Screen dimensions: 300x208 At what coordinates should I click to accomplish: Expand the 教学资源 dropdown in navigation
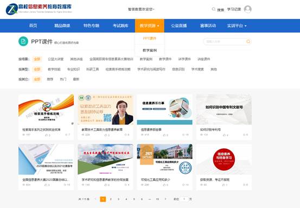[x=149, y=26]
